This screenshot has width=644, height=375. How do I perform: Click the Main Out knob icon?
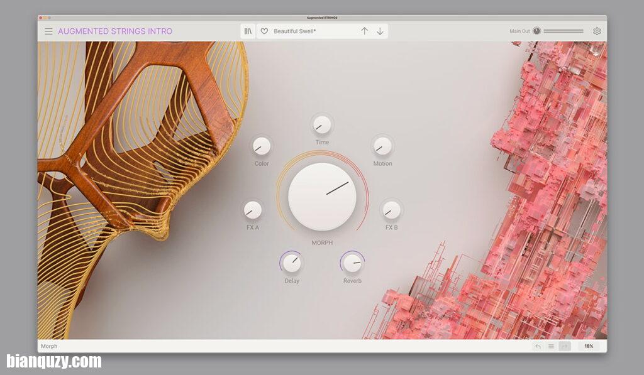point(537,31)
